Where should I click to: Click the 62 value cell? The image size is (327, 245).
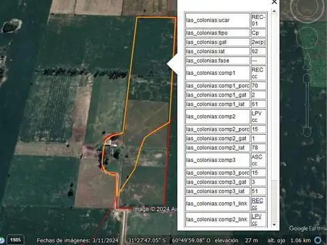click(x=258, y=52)
